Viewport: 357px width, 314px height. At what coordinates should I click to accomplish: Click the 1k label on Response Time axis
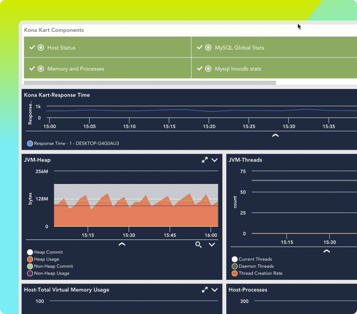pyautogui.click(x=38, y=107)
